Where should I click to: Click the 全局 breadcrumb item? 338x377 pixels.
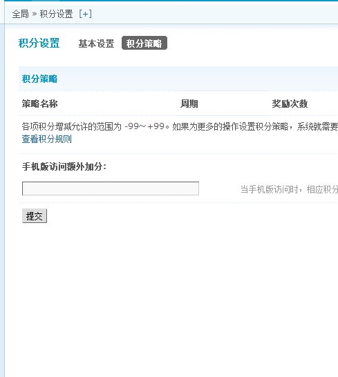[x=21, y=14]
